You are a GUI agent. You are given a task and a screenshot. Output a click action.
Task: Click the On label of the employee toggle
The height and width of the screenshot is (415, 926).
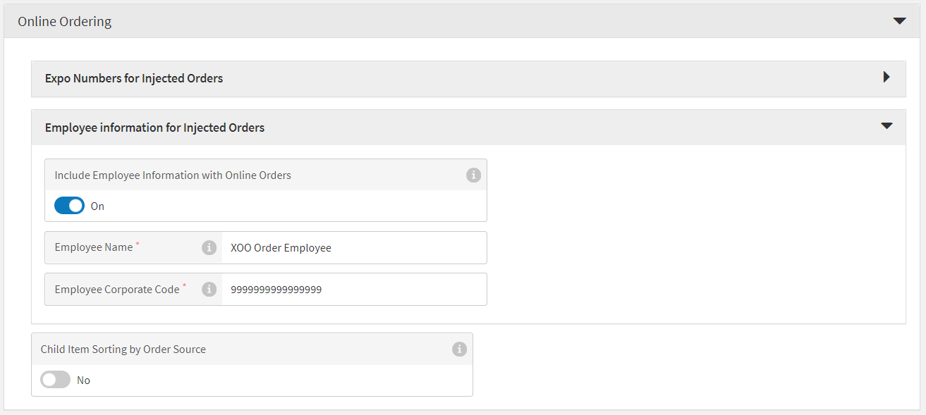[97, 205]
